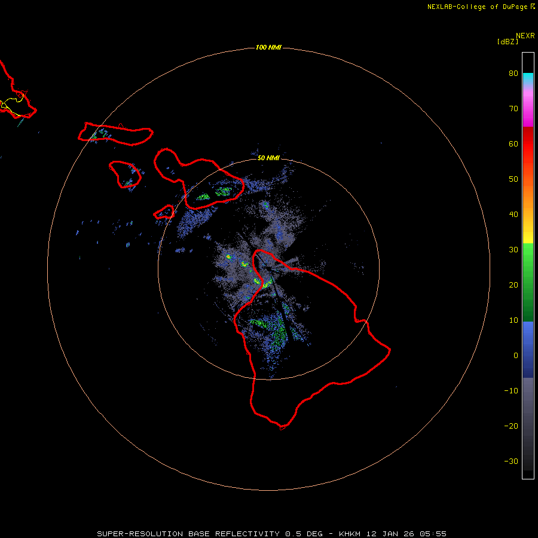Click the 40 dBZ scale value
Image resolution: width=538 pixels, height=538 pixels.
click(x=513, y=215)
